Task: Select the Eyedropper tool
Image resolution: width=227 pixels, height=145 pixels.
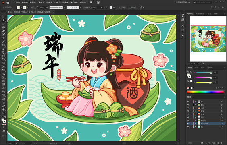Action: point(4,88)
